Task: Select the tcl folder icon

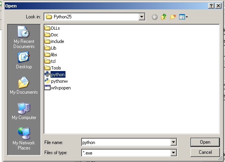Action: point(47,61)
